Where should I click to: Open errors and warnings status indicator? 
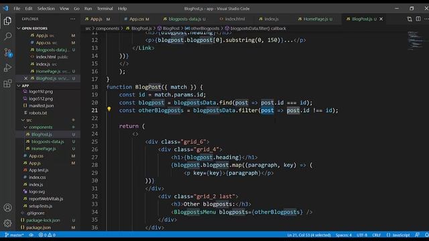click(47, 235)
